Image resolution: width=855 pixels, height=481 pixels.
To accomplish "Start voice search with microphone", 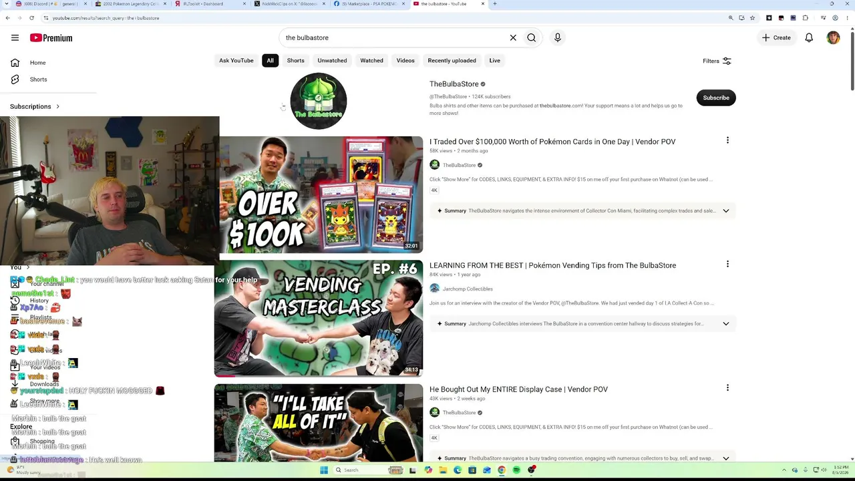I will pos(558,38).
